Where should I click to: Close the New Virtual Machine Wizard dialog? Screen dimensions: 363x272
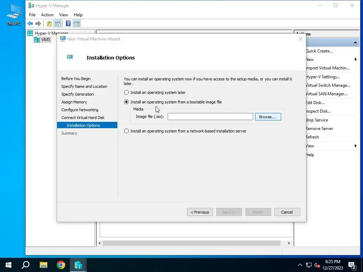click(301, 39)
